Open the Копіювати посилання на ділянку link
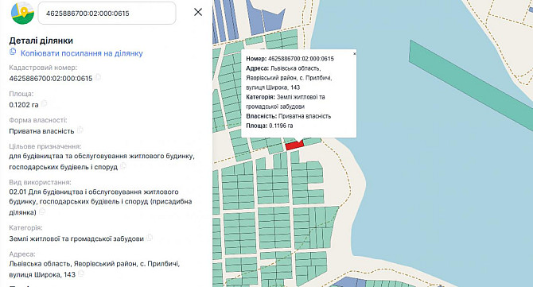The height and width of the screenshot is (287, 533). click(82, 53)
